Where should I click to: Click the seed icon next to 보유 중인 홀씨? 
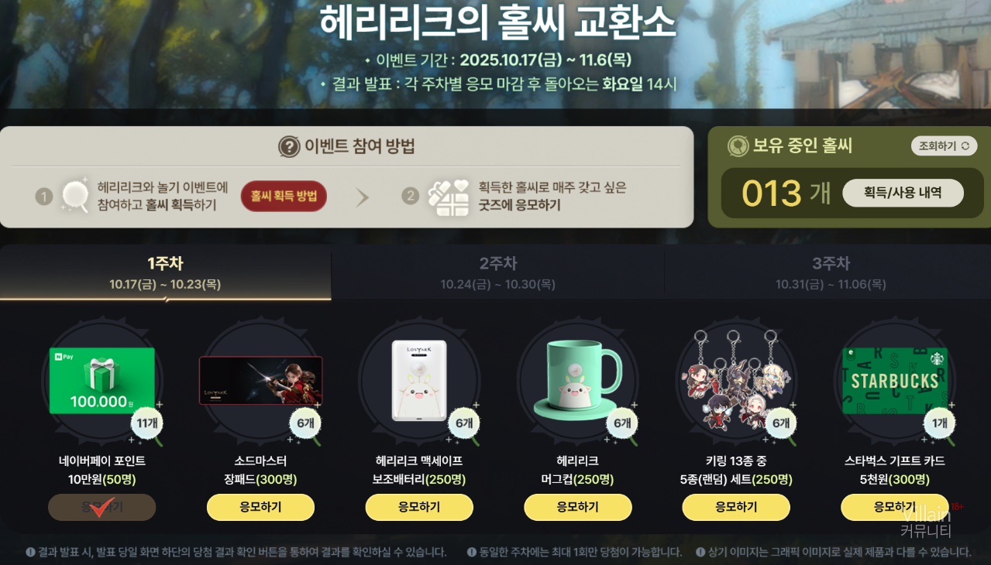[738, 146]
